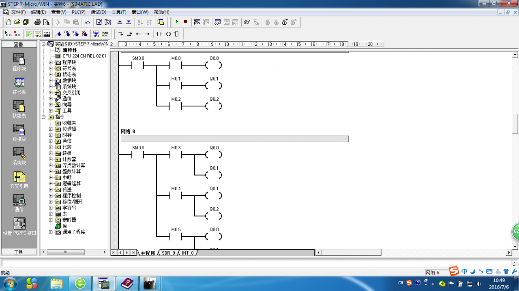Insert a box instruction icon
The width and height of the screenshot is (519, 291).
point(176,34)
